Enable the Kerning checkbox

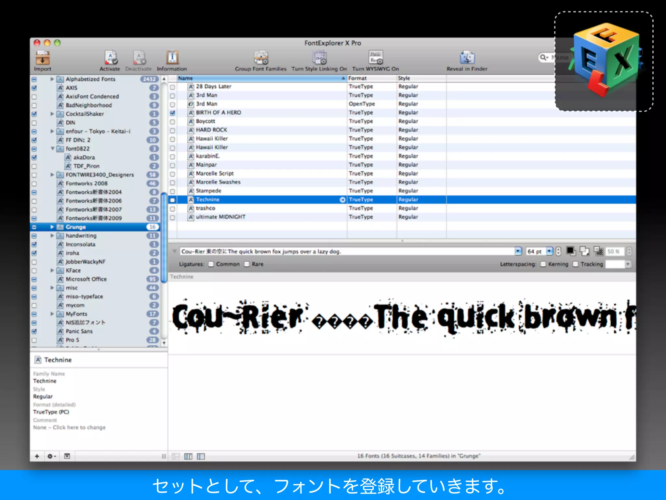[x=543, y=264]
